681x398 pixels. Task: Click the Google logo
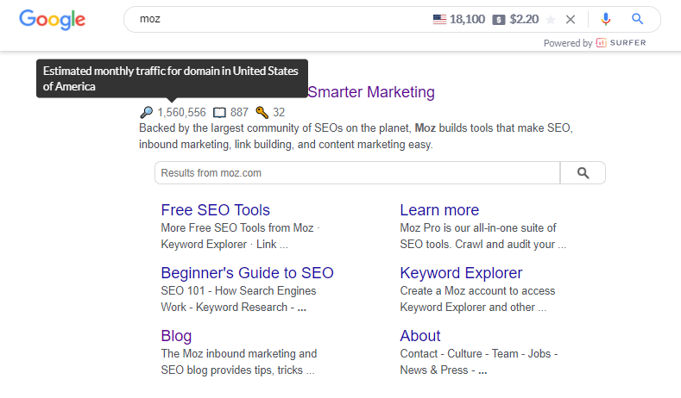52,20
